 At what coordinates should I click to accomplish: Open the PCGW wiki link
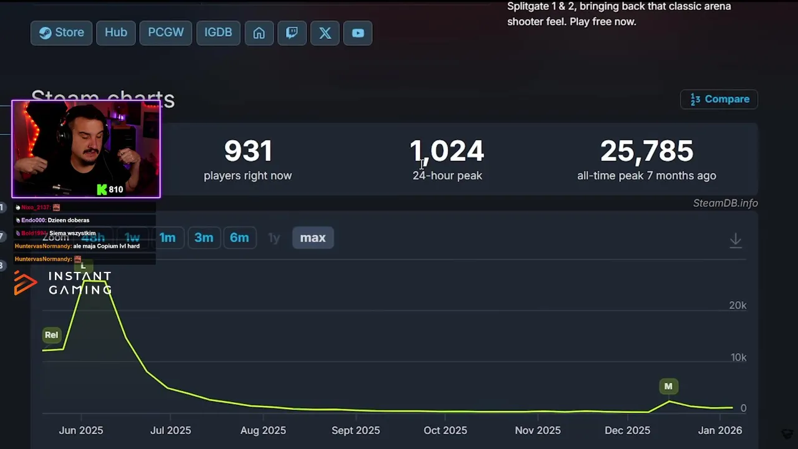pos(165,33)
